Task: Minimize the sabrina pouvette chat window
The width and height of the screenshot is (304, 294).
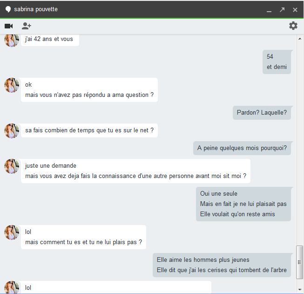Action: [x=269, y=10]
